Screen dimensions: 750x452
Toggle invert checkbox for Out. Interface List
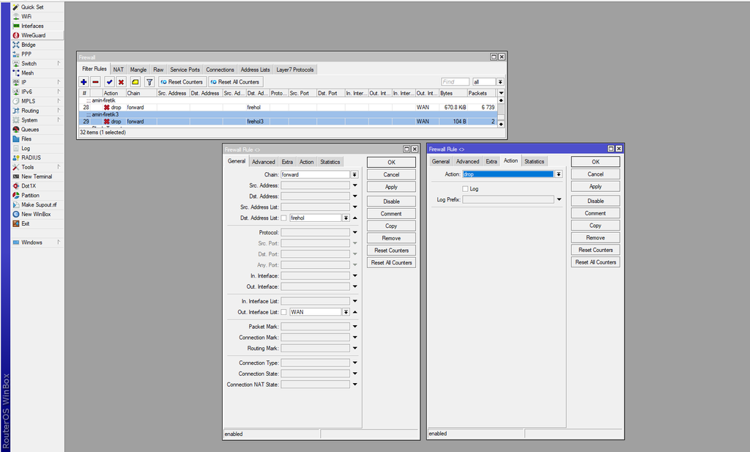point(283,312)
